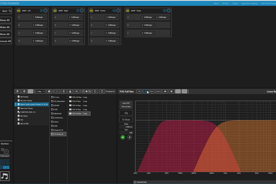
Task: Click the right arrow button in curve toolbar
Action: pos(171,92)
